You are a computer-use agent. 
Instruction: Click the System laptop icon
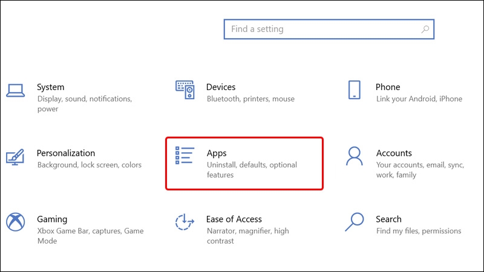click(16, 91)
